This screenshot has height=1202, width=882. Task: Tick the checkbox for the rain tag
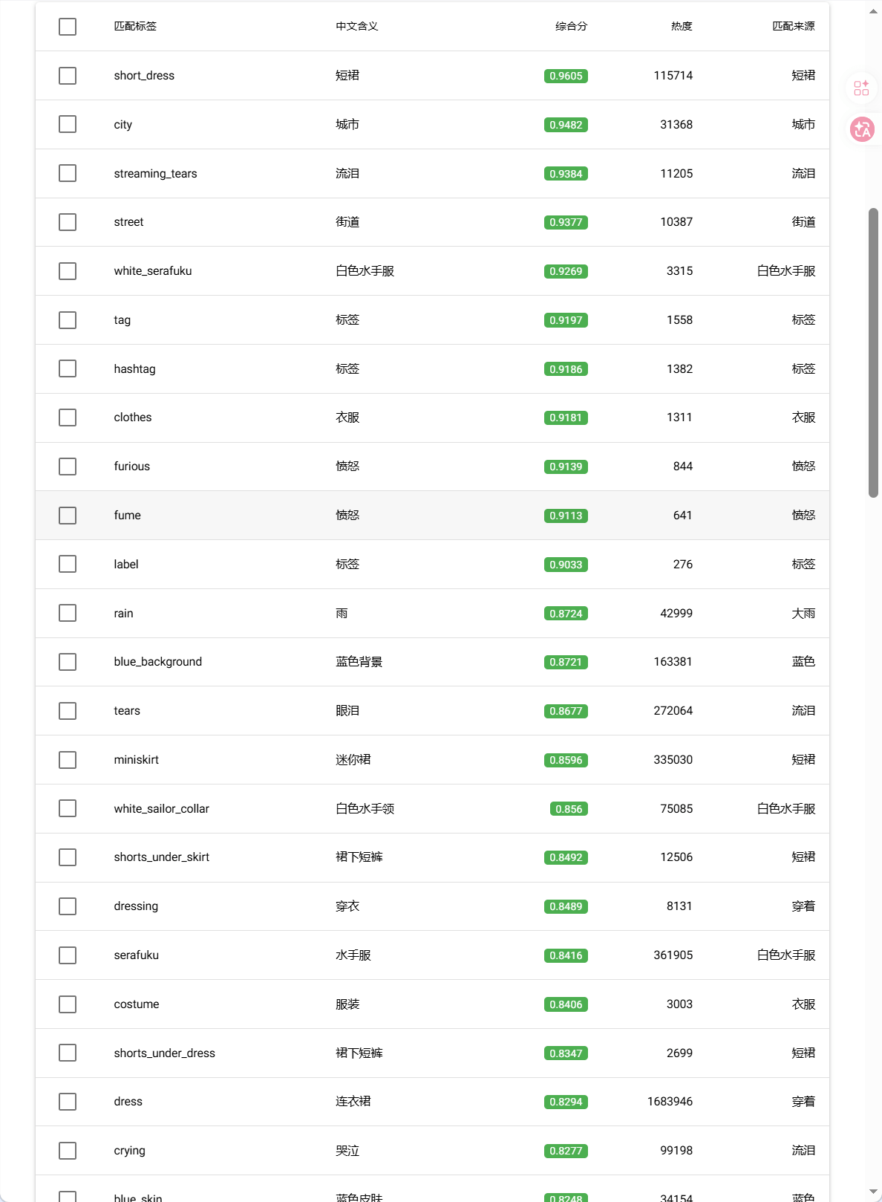tap(68, 613)
